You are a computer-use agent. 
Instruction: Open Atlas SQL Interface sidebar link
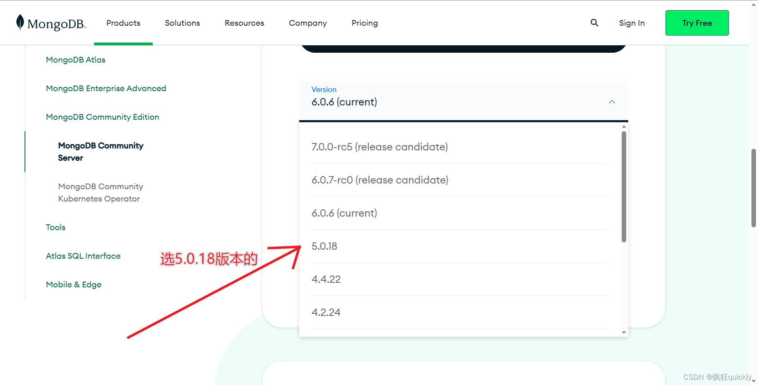[x=83, y=256]
